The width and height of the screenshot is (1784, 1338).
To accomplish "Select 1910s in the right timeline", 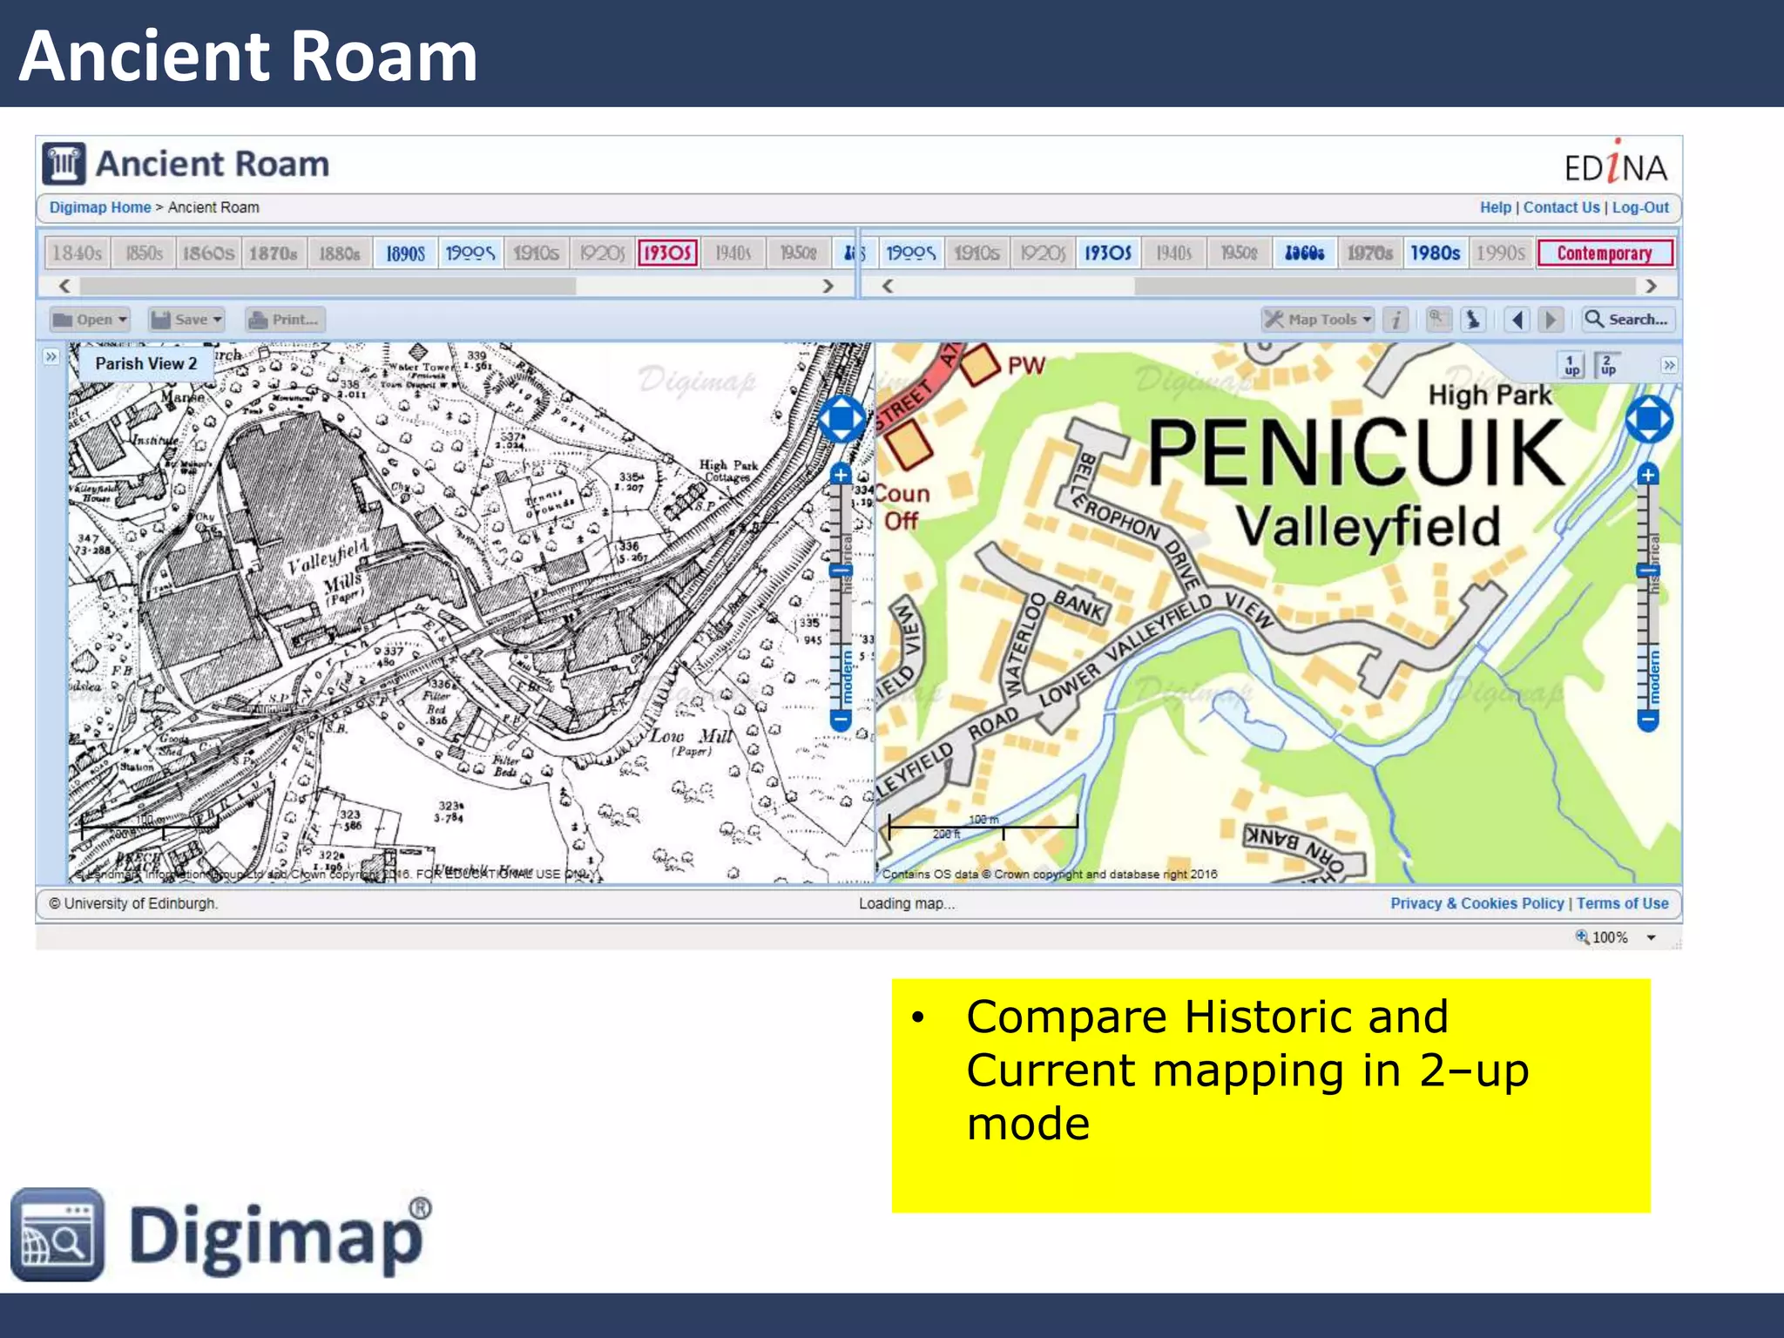I will coord(976,253).
